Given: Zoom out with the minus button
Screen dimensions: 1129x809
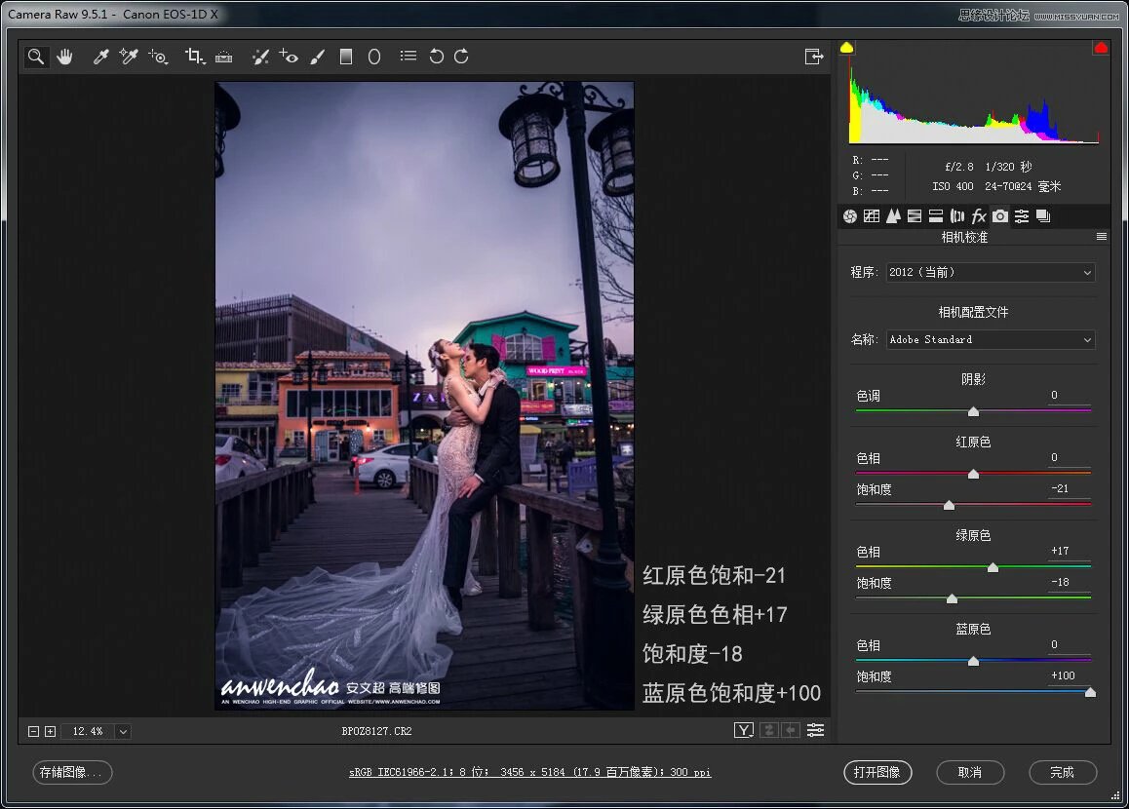Looking at the screenshot, I should (33, 731).
